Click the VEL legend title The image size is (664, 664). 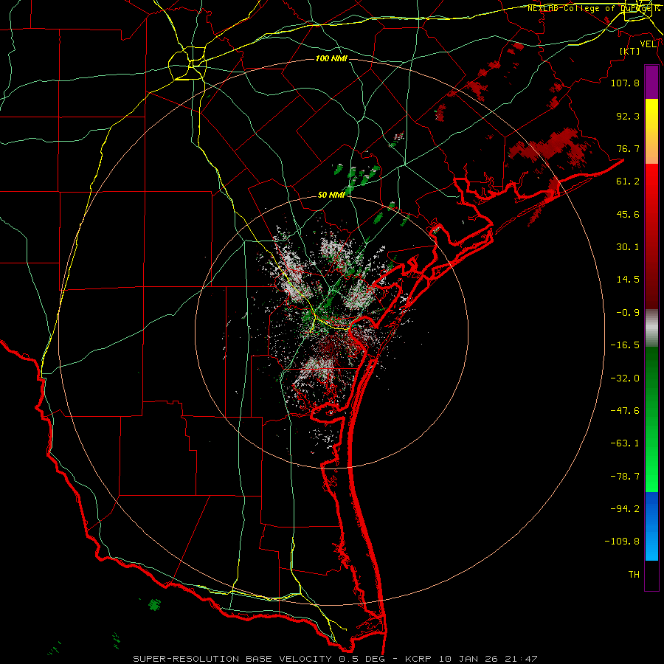click(x=648, y=44)
